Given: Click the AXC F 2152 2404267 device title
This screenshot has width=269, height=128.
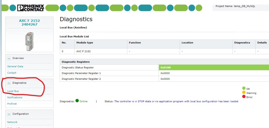Looking at the screenshot, I should tap(29, 23).
